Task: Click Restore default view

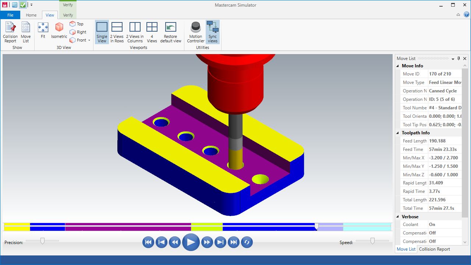Action: pyautogui.click(x=171, y=32)
